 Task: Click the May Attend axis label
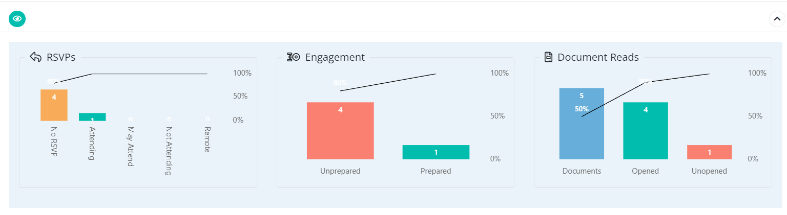click(131, 147)
